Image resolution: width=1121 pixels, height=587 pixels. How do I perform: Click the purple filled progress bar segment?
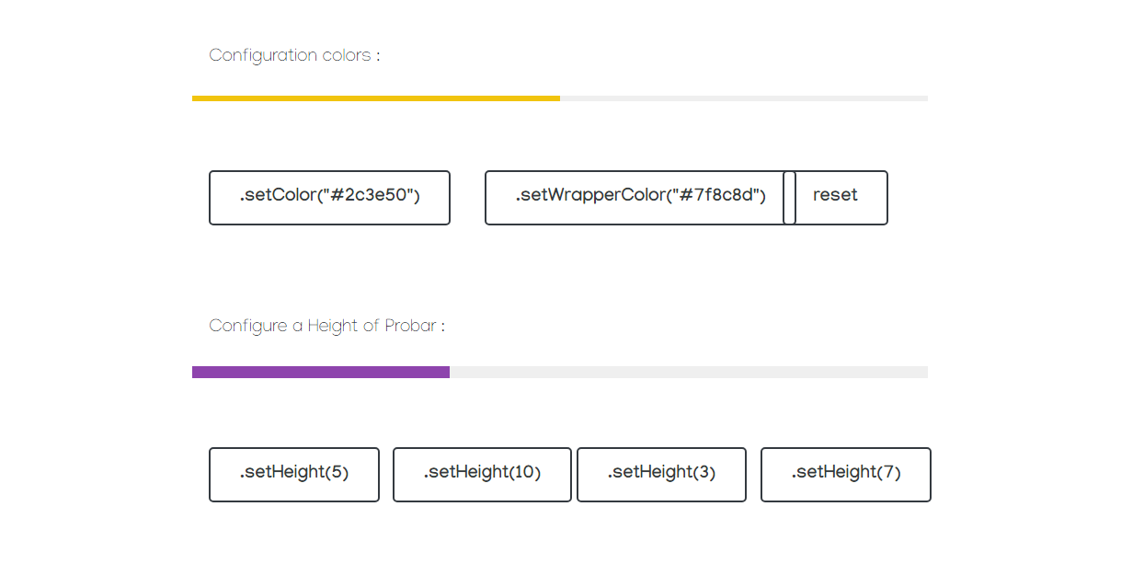pos(320,372)
